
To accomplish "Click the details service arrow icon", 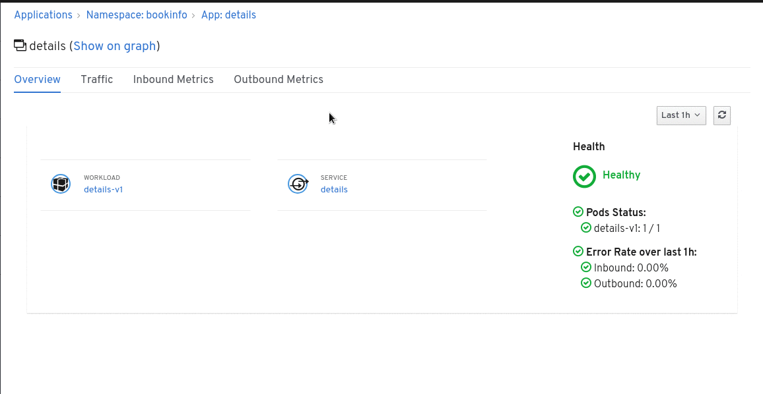I will (x=298, y=184).
